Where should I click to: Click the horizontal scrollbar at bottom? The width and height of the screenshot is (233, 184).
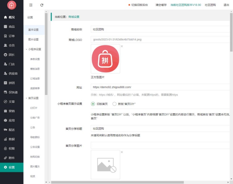pos(117,182)
